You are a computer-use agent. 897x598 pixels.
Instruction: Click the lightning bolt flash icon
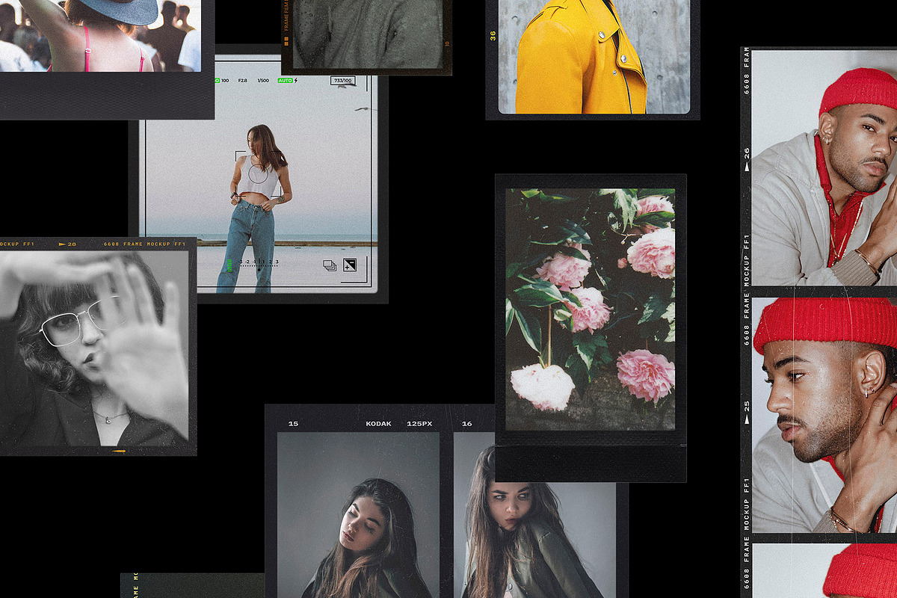pyautogui.click(x=296, y=80)
